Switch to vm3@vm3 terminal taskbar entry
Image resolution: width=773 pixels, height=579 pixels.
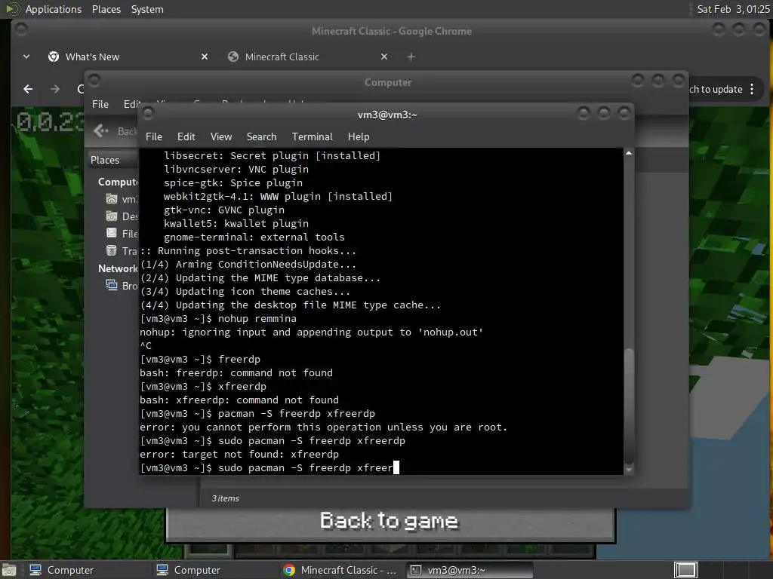tap(469, 570)
